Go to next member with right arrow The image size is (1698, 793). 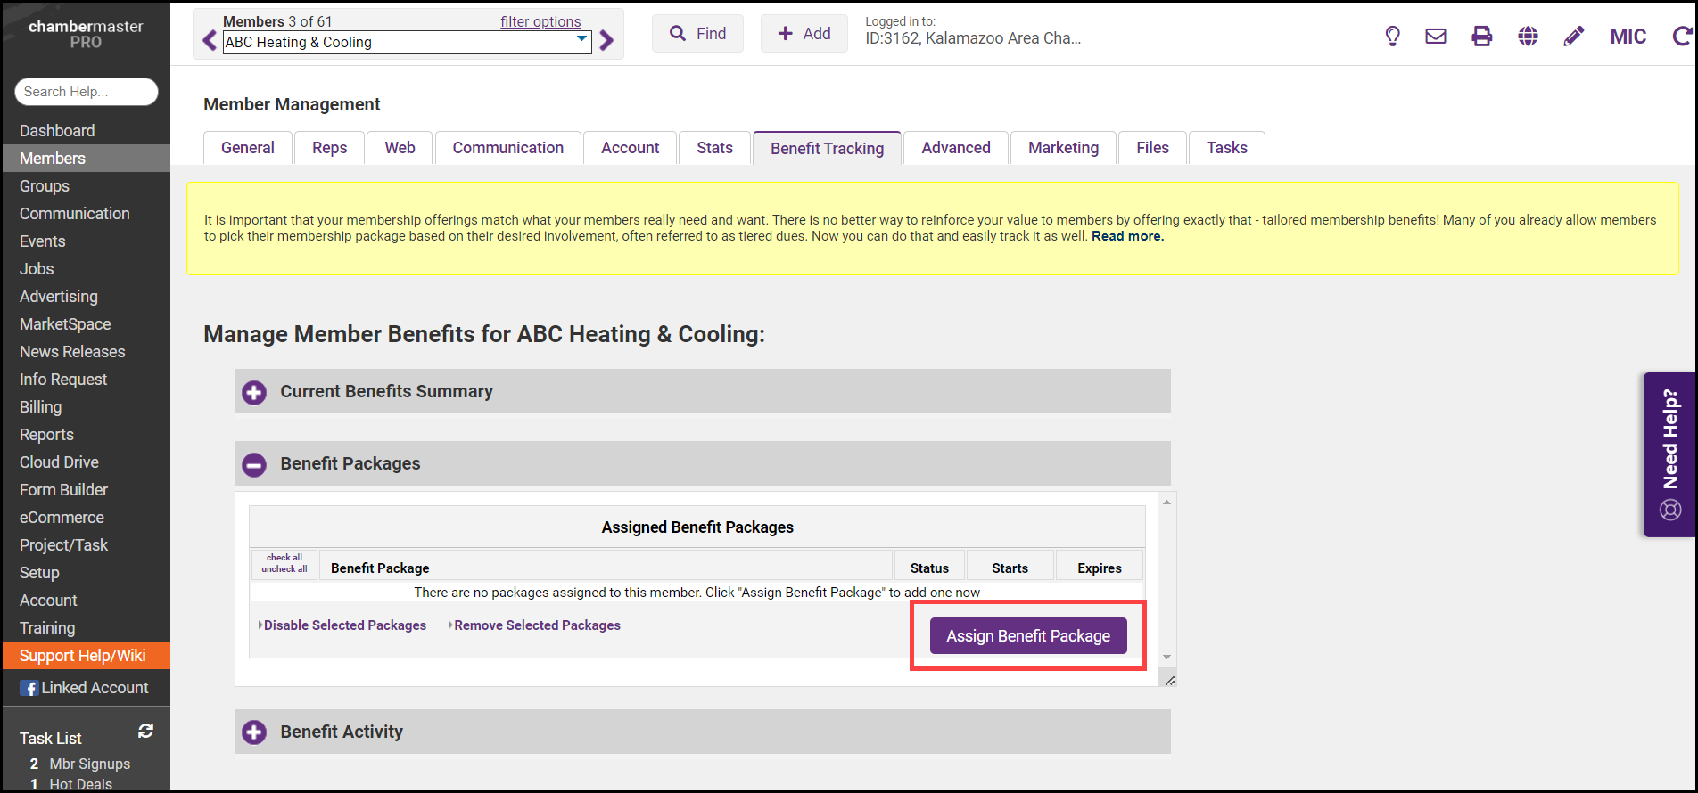point(607,41)
